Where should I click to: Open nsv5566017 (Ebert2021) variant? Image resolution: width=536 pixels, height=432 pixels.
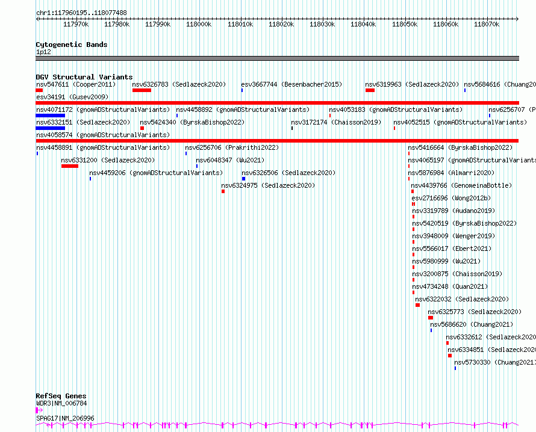pyautogui.click(x=452, y=248)
